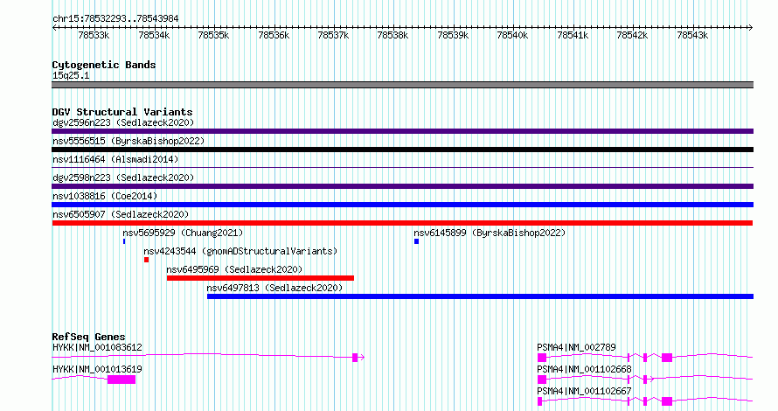This screenshot has width=778, height=411.
Task: Click the nsv1038816 (Coe2014) label
Action: pyautogui.click(x=105, y=196)
